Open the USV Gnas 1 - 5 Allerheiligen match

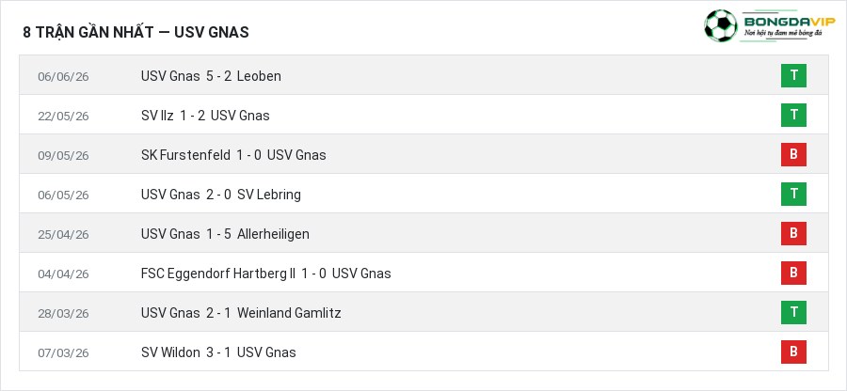point(225,234)
